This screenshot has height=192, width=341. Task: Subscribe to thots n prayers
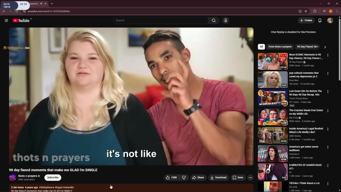(x=53, y=178)
